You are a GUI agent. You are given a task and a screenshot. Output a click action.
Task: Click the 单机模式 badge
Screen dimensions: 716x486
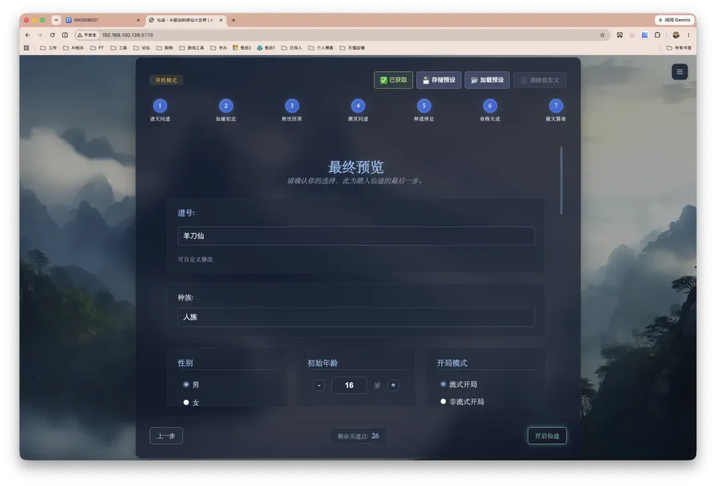click(166, 80)
